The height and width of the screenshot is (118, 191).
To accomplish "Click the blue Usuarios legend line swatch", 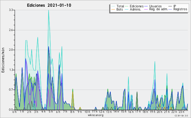I will pos(146,6).
